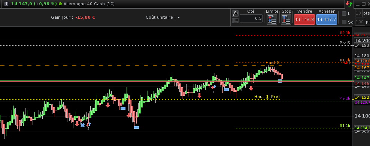Click the red 14 146 price tag
370x146 pixels.
(362, 83)
